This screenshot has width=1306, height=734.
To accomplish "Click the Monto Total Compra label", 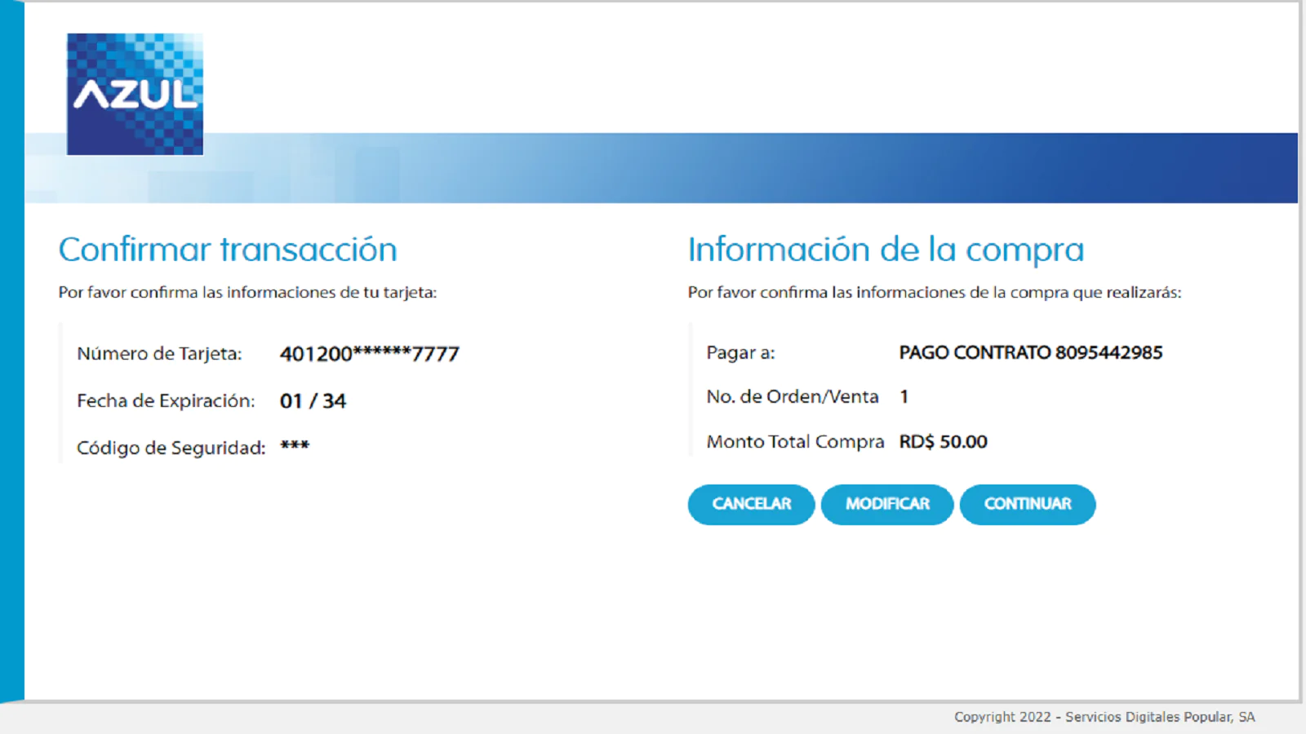I will (795, 442).
